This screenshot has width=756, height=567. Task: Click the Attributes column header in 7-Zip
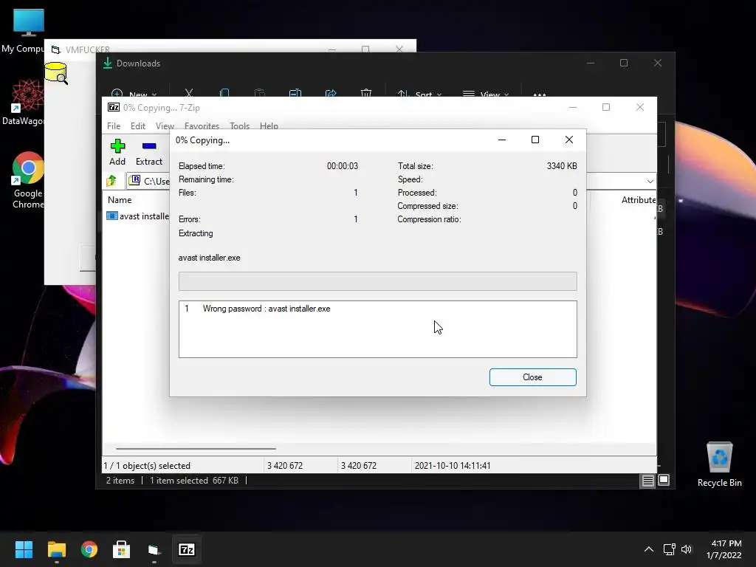pos(639,199)
